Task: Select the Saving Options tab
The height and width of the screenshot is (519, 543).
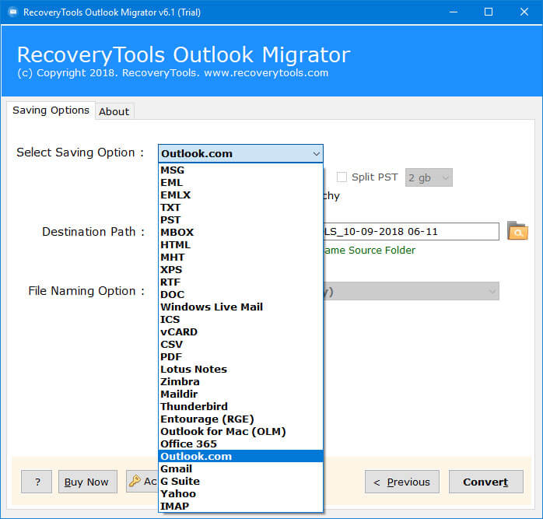Action: tap(51, 110)
